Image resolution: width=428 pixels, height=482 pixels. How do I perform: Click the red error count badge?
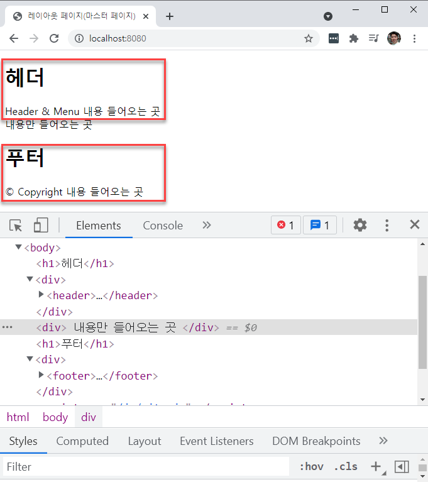coord(286,225)
